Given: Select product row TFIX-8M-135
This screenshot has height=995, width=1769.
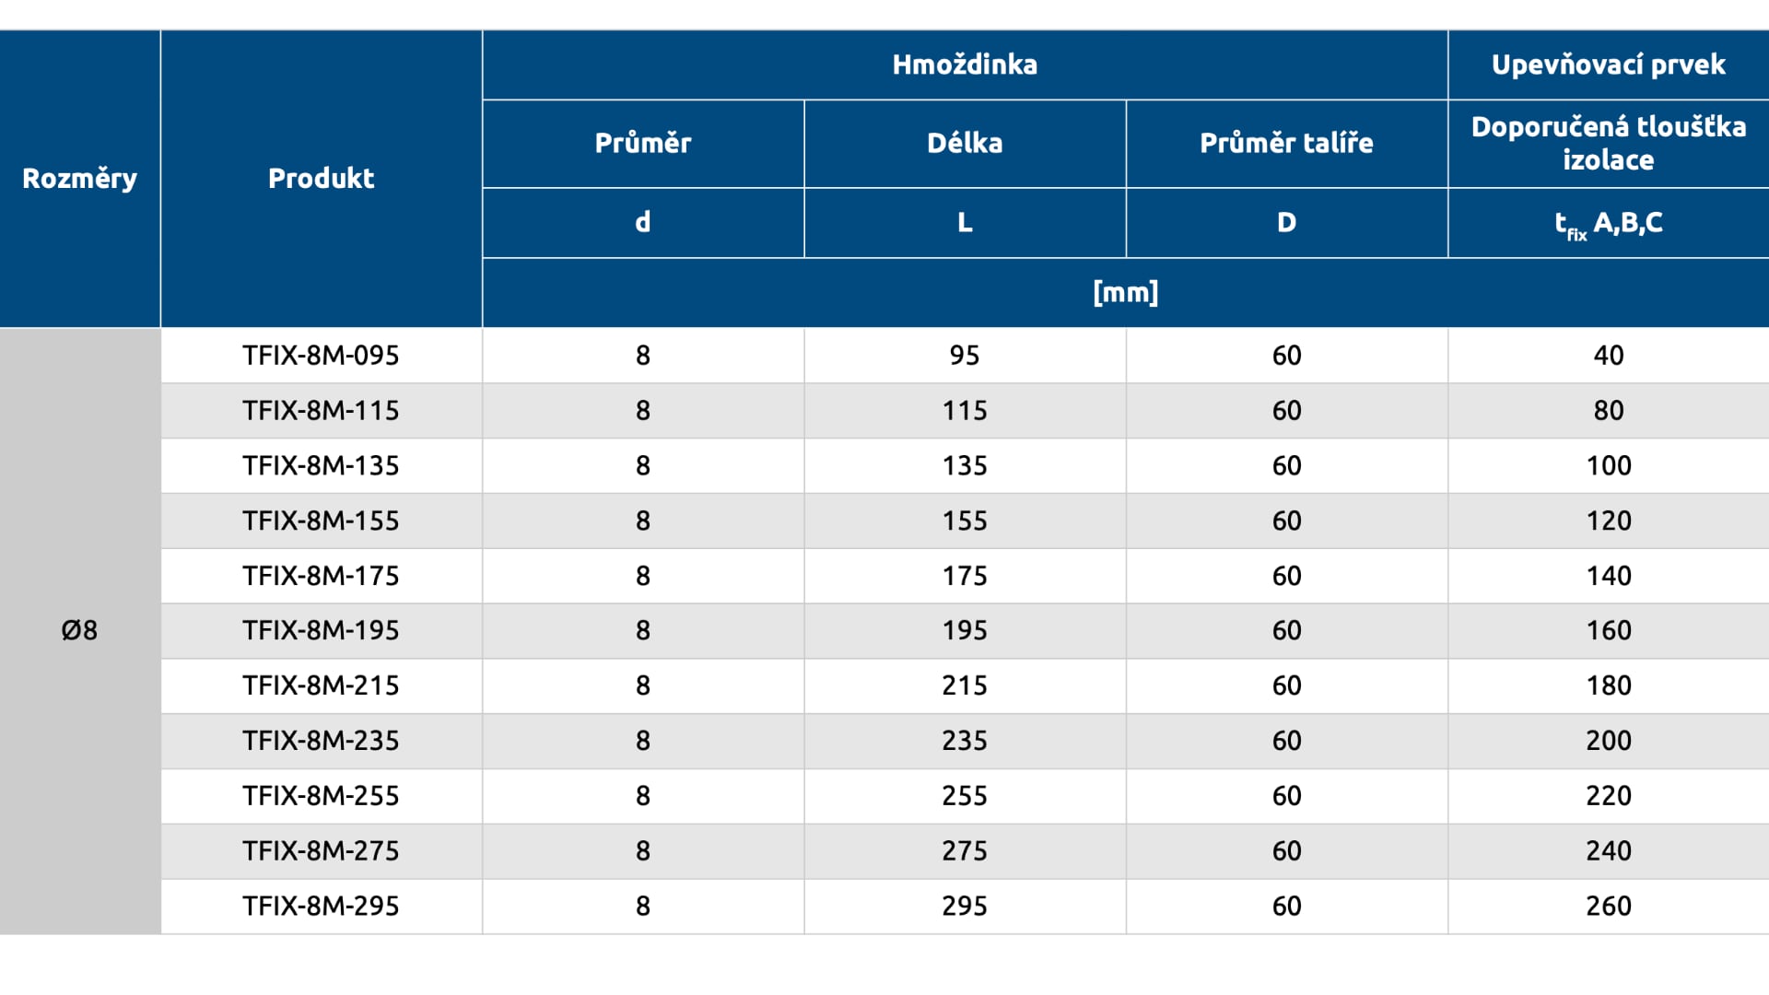Looking at the screenshot, I should [x=321, y=465].
